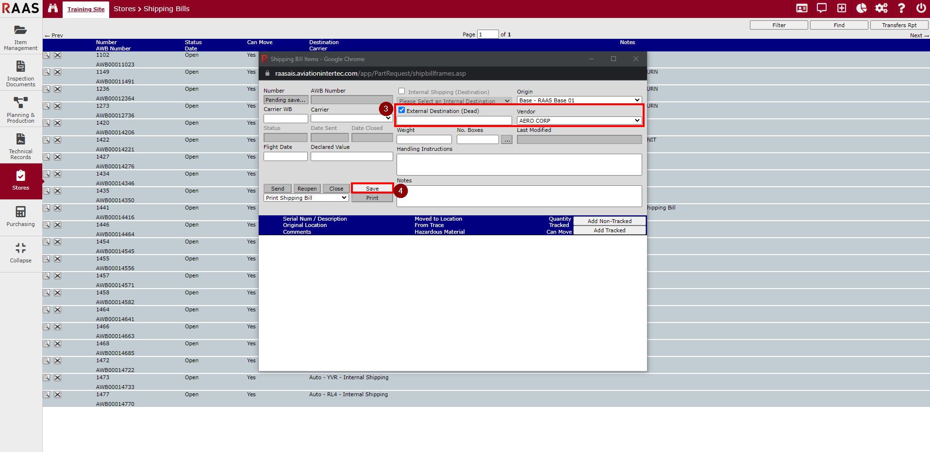Uncheck the External Destination (Dead) checkbox

click(x=402, y=110)
